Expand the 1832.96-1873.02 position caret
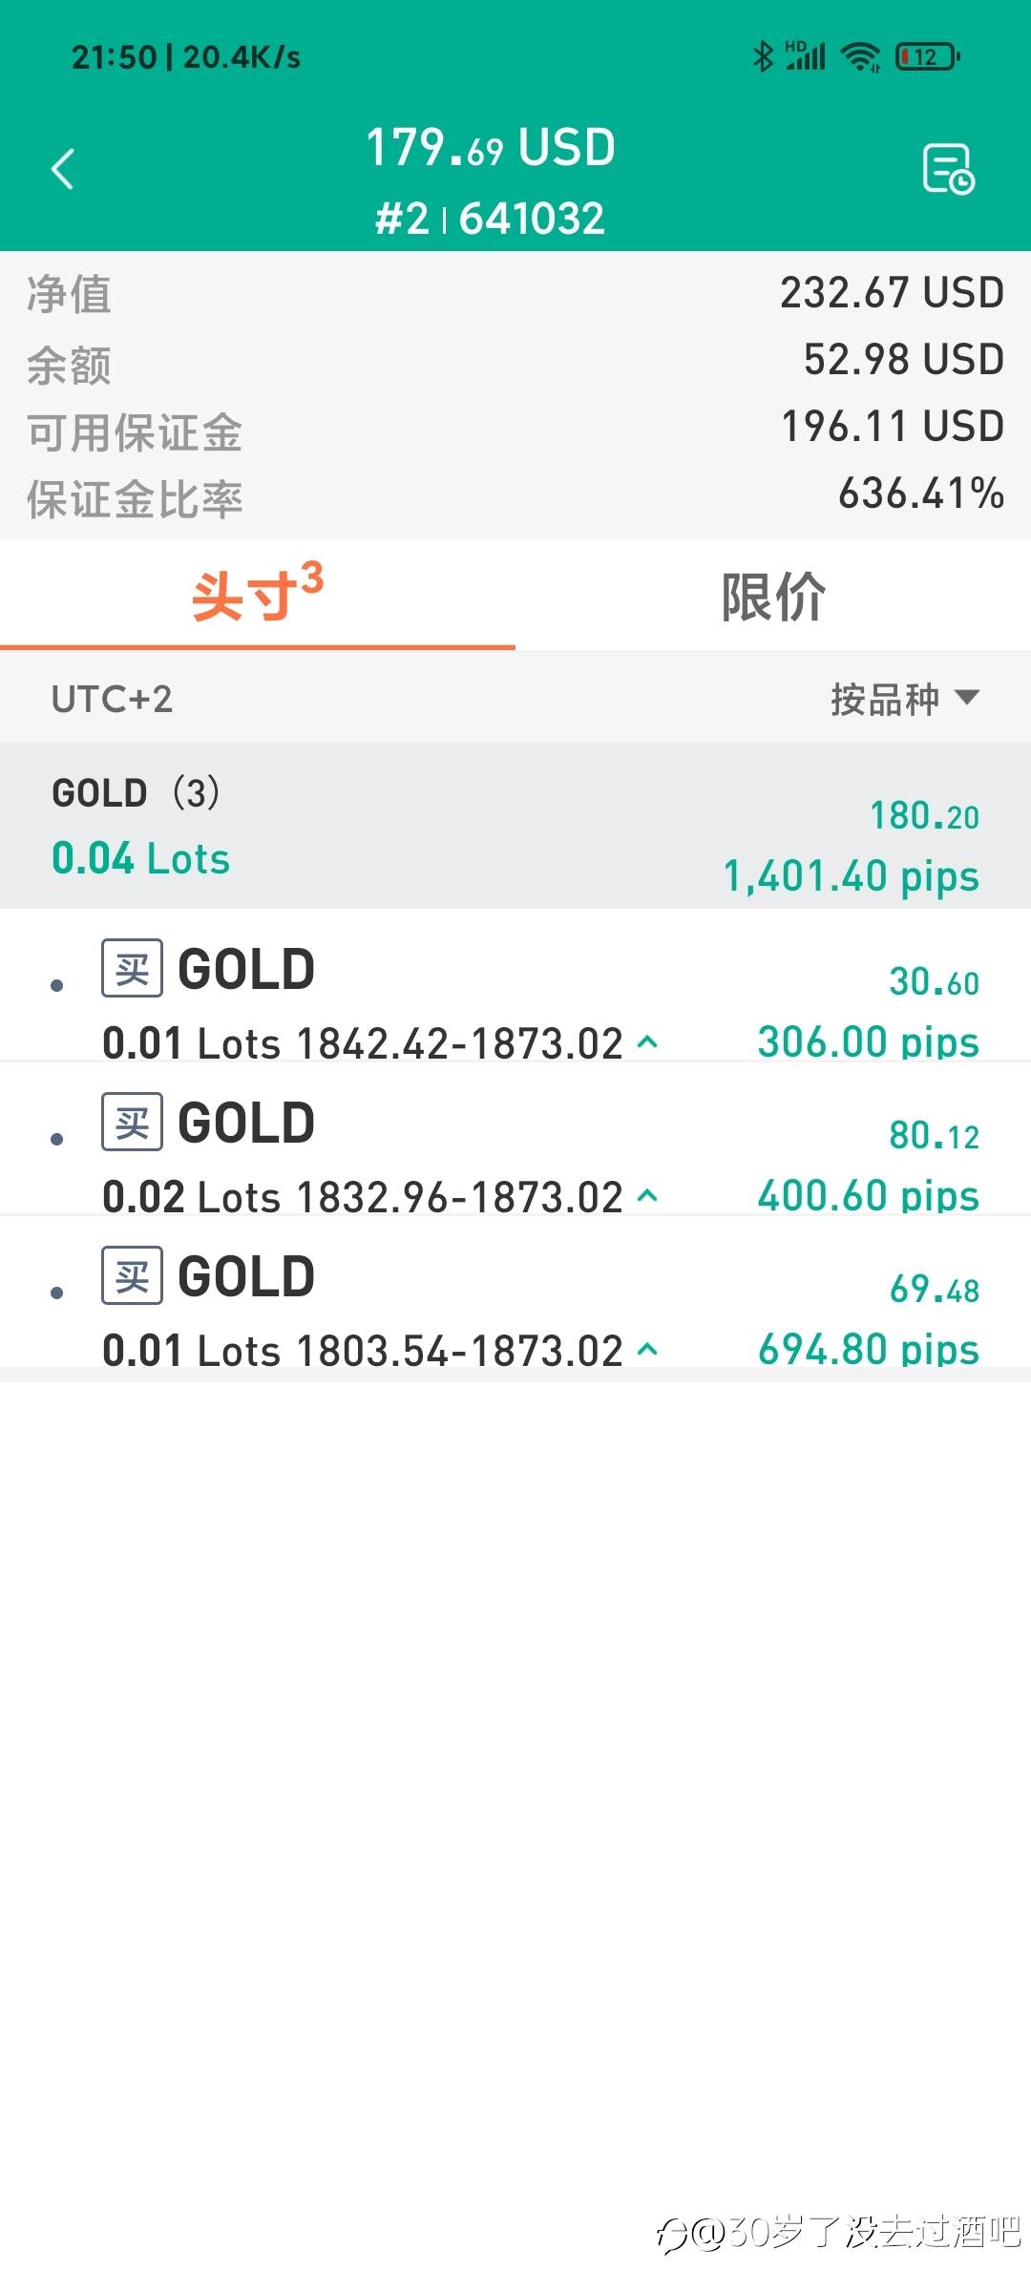The height and width of the screenshot is (2291, 1031). pyautogui.click(x=647, y=1195)
